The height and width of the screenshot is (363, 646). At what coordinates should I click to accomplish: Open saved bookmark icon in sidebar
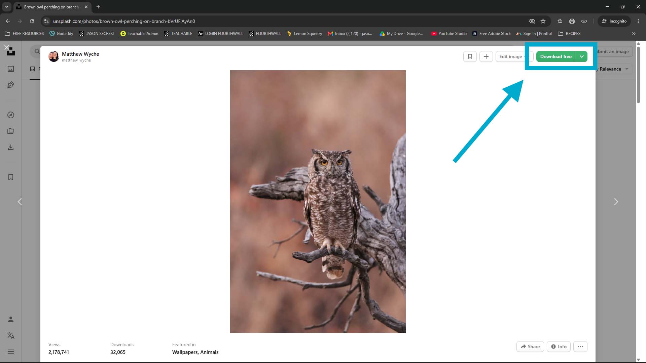click(x=11, y=177)
